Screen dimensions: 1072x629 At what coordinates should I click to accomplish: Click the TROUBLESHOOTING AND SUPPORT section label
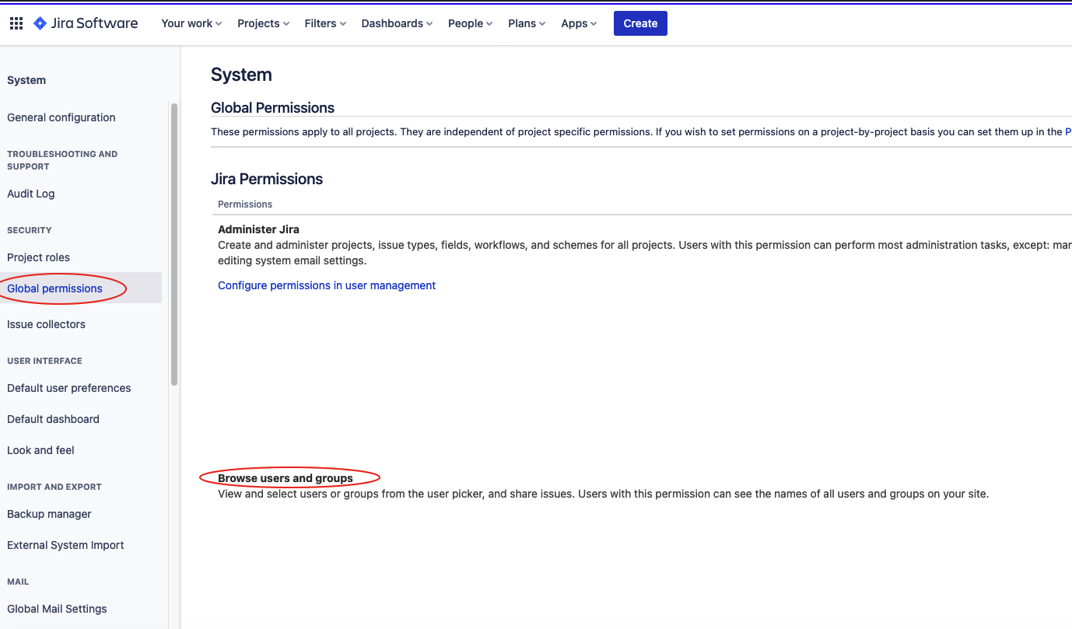(62, 160)
